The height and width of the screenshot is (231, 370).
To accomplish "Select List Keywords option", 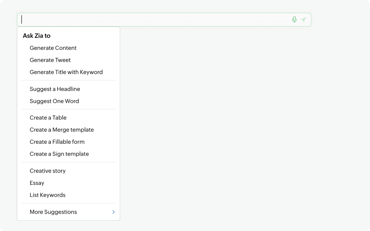I will click(x=47, y=195).
